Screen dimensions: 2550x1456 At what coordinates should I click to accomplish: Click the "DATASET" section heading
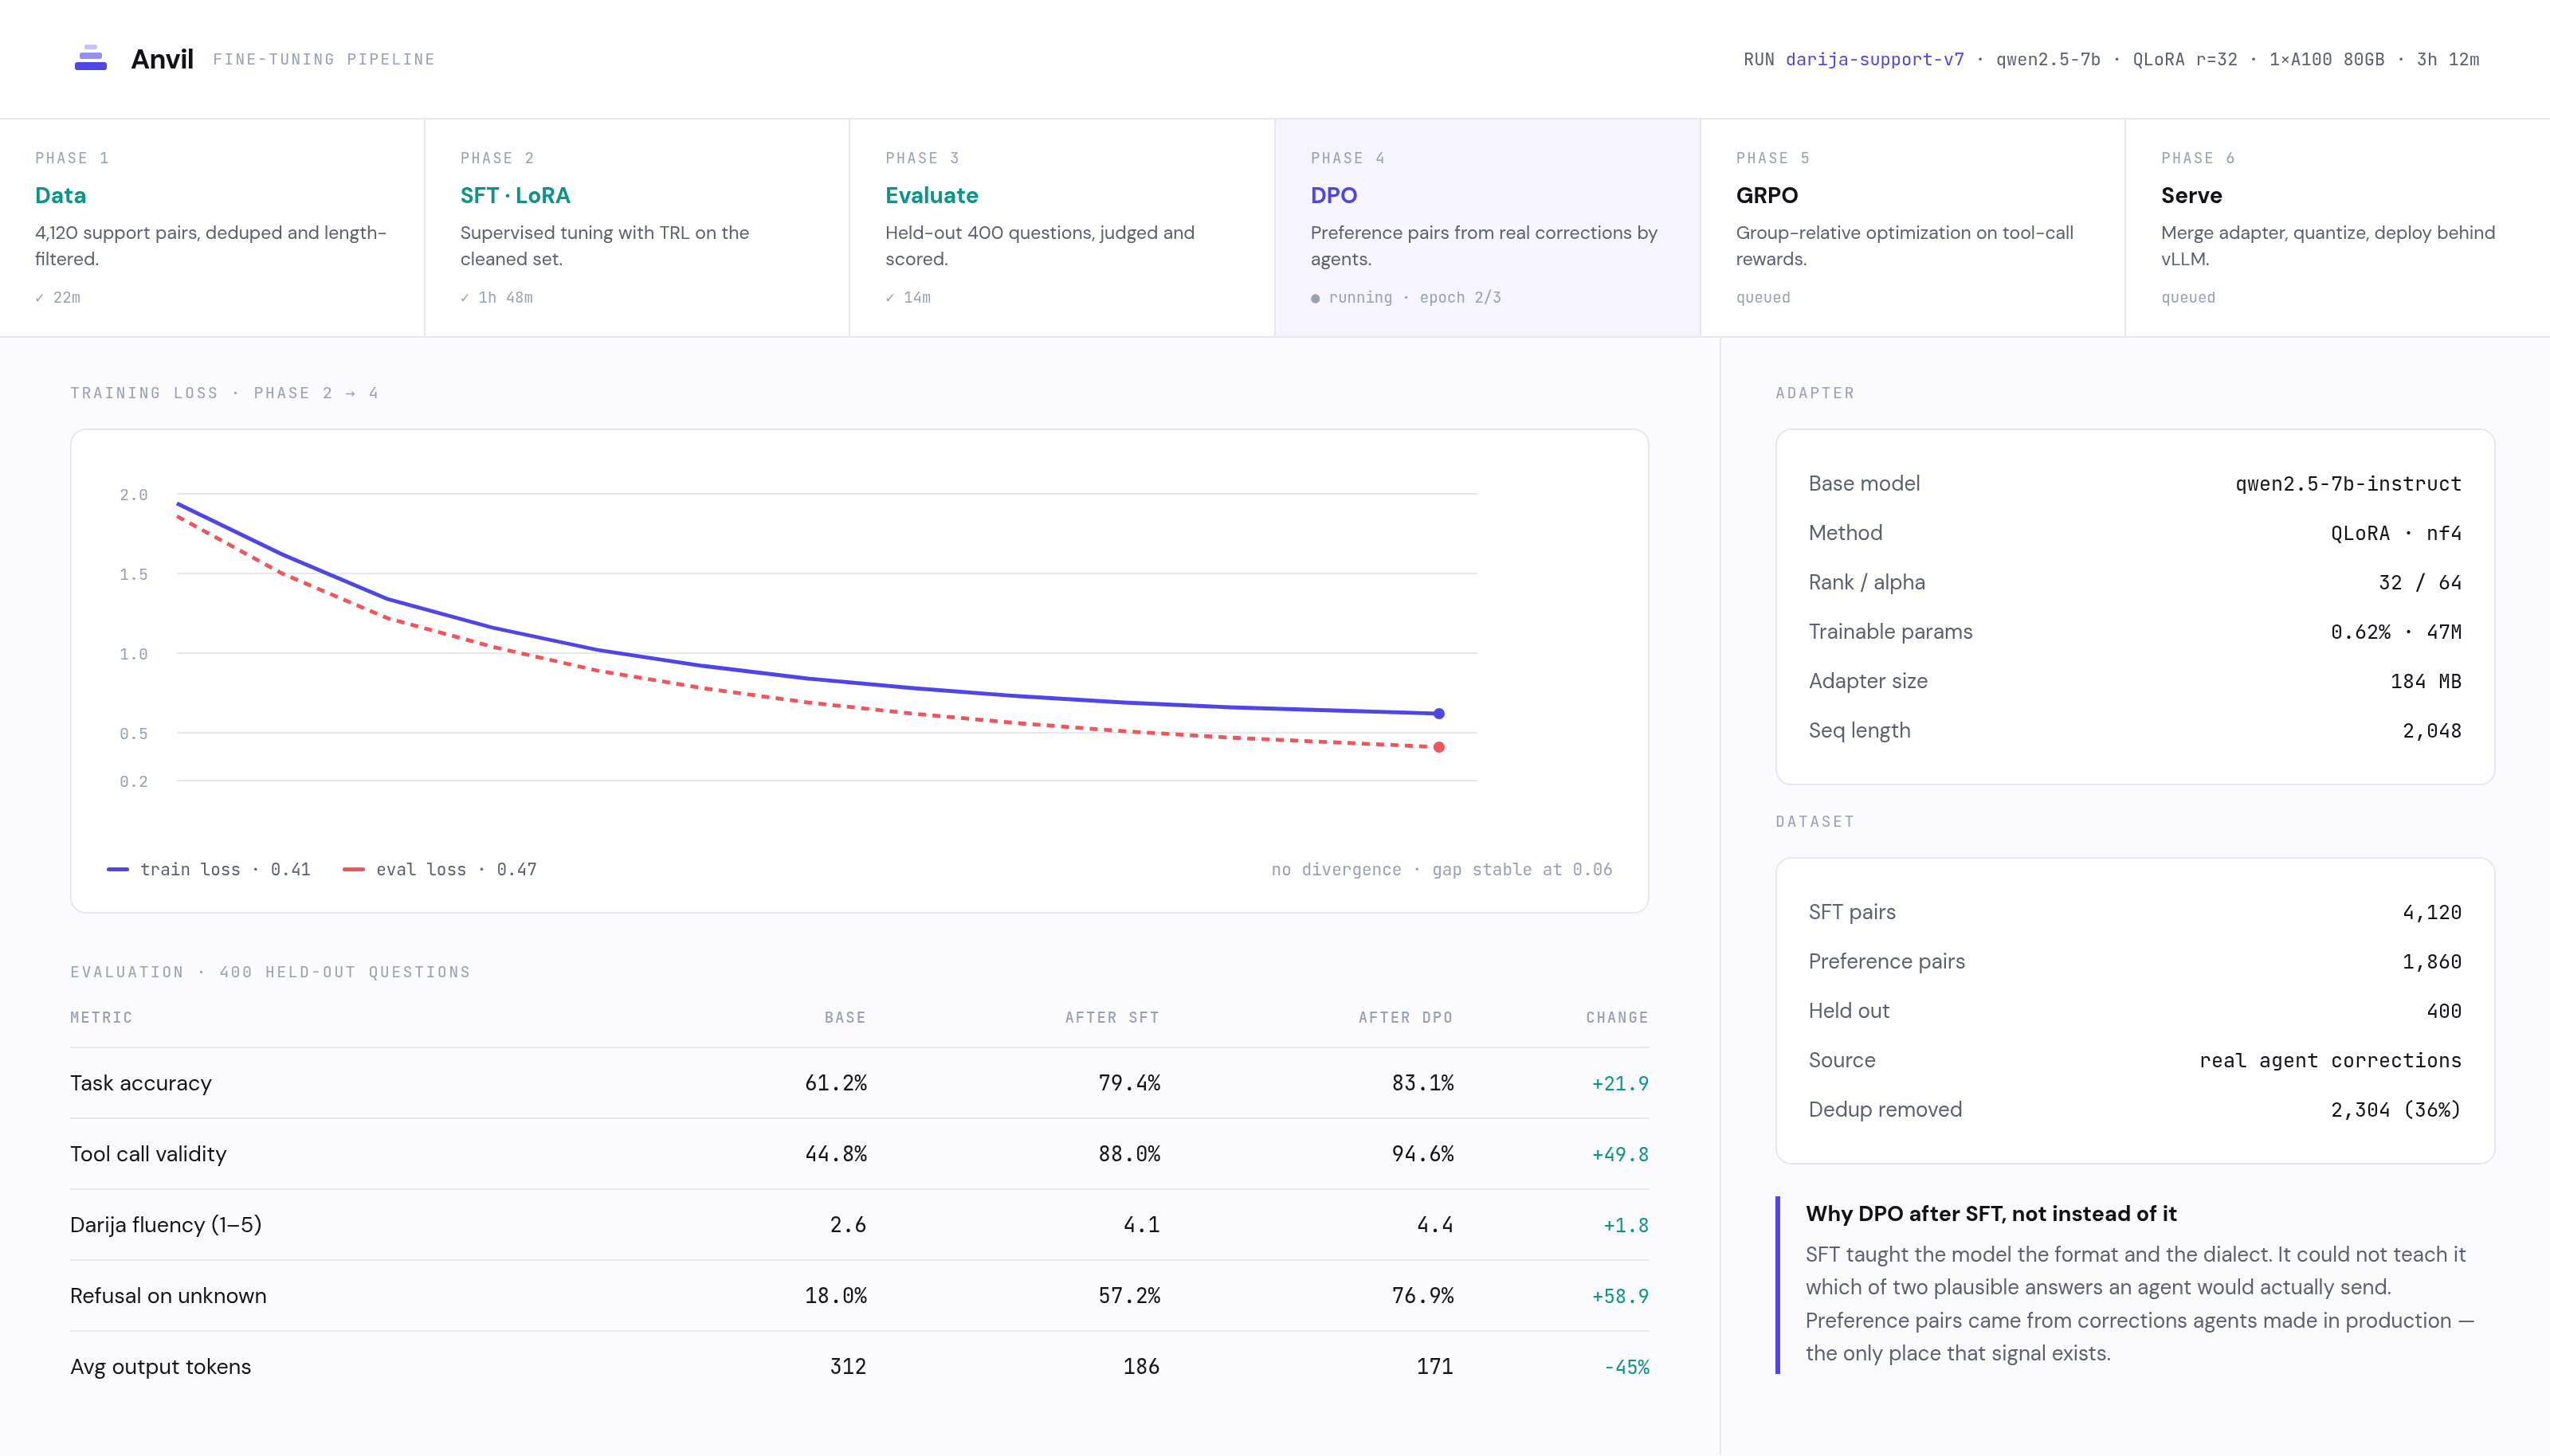coord(1814,822)
